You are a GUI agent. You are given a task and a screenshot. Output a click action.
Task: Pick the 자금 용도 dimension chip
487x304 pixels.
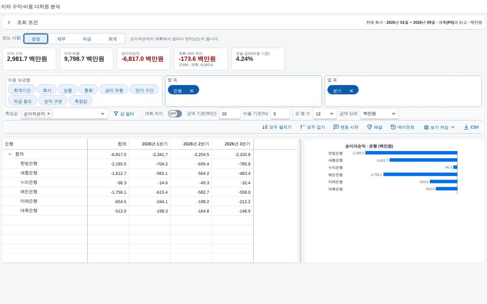(x=23, y=101)
